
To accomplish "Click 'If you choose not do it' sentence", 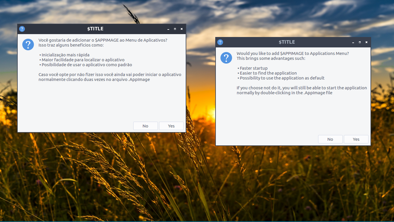I will click(x=302, y=88).
